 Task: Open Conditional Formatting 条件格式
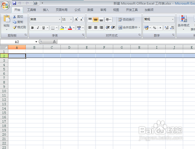(x=183, y=22)
